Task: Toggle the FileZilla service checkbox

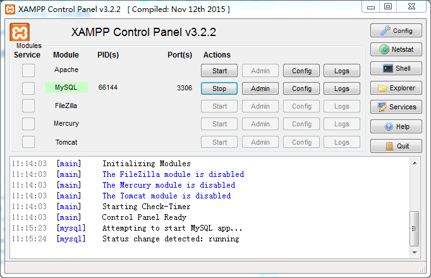Action: coord(28,106)
